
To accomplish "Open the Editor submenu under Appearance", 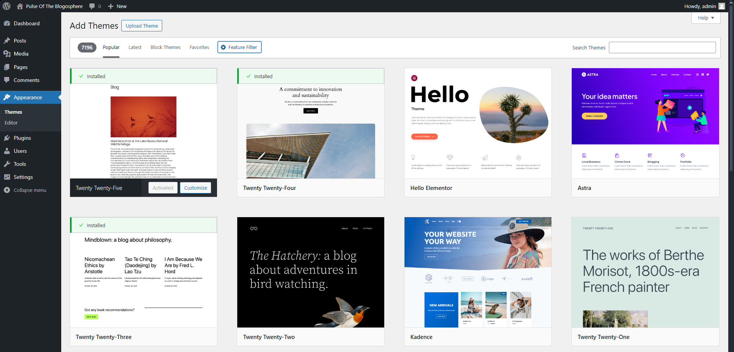I will pyautogui.click(x=11, y=123).
